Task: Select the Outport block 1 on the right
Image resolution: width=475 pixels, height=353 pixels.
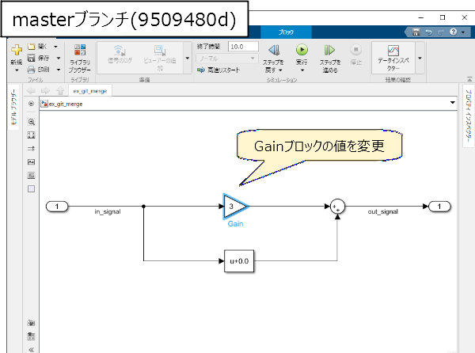Action: pyautogui.click(x=439, y=207)
